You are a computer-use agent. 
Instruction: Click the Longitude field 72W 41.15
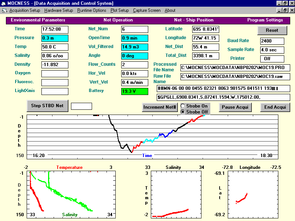pos(206,38)
